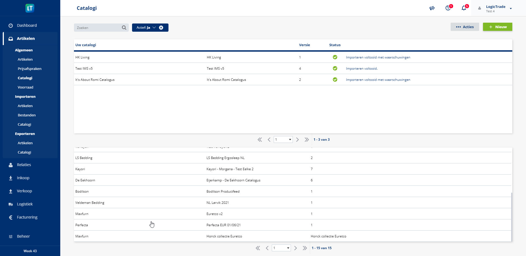Open Prijsafspraken under Algemeen

(x=30, y=69)
